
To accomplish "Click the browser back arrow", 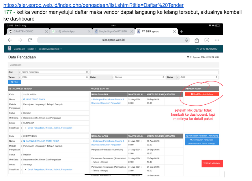I will (10, 40).
